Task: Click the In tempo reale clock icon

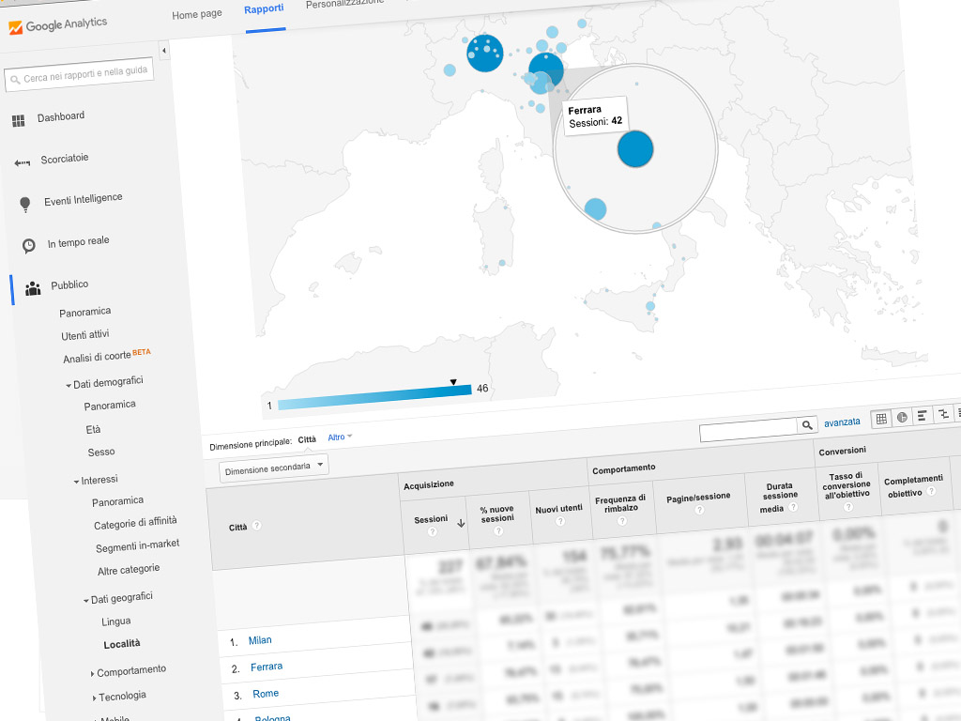Action: pyautogui.click(x=29, y=246)
